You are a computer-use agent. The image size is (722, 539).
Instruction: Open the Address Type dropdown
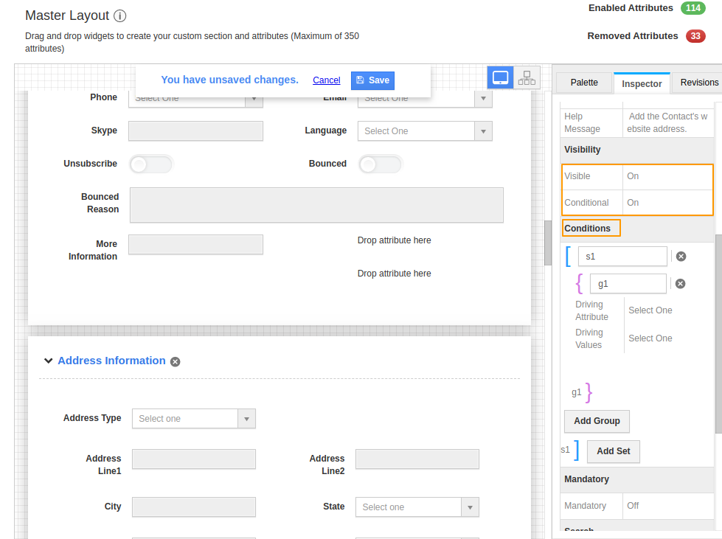coord(193,419)
